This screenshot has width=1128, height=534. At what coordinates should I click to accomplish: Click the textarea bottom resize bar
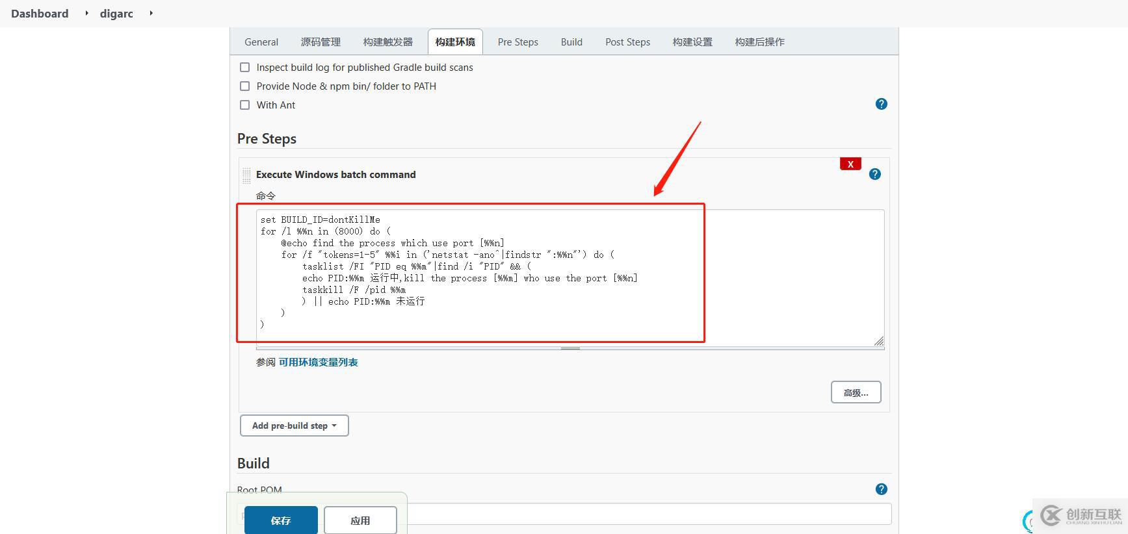(x=570, y=349)
